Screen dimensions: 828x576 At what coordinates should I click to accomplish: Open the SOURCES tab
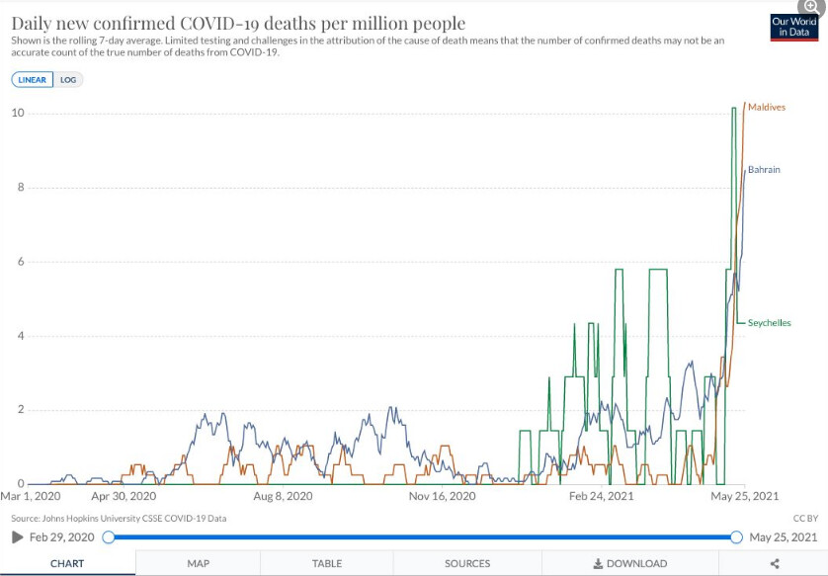pos(467,563)
